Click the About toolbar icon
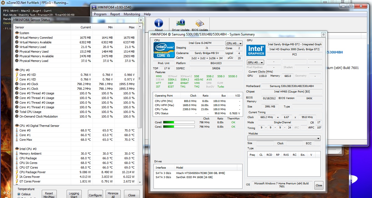Image resolution: width=372 pixels, height=198 pixels. pyautogui.click(x=159, y=23)
